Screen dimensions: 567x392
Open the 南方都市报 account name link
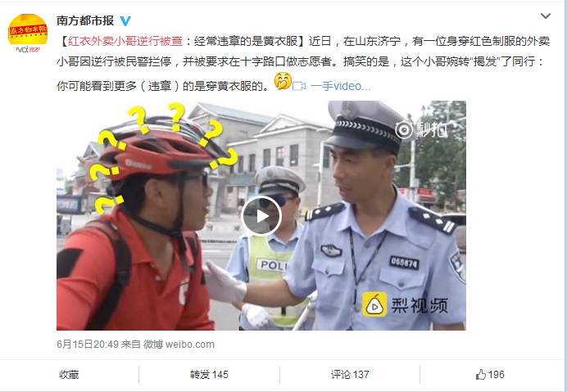pos(85,20)
